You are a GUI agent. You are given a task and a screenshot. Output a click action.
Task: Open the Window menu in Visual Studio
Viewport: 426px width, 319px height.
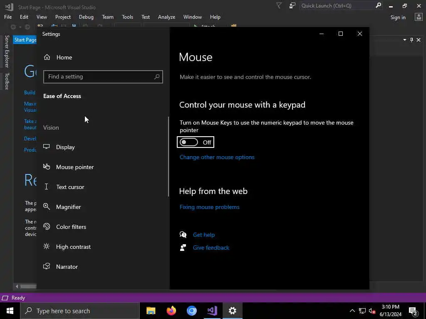[192, 17]
